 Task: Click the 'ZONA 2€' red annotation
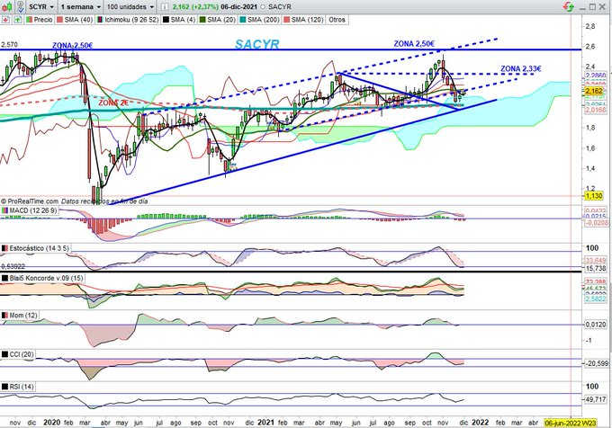(x=113, y=103)
